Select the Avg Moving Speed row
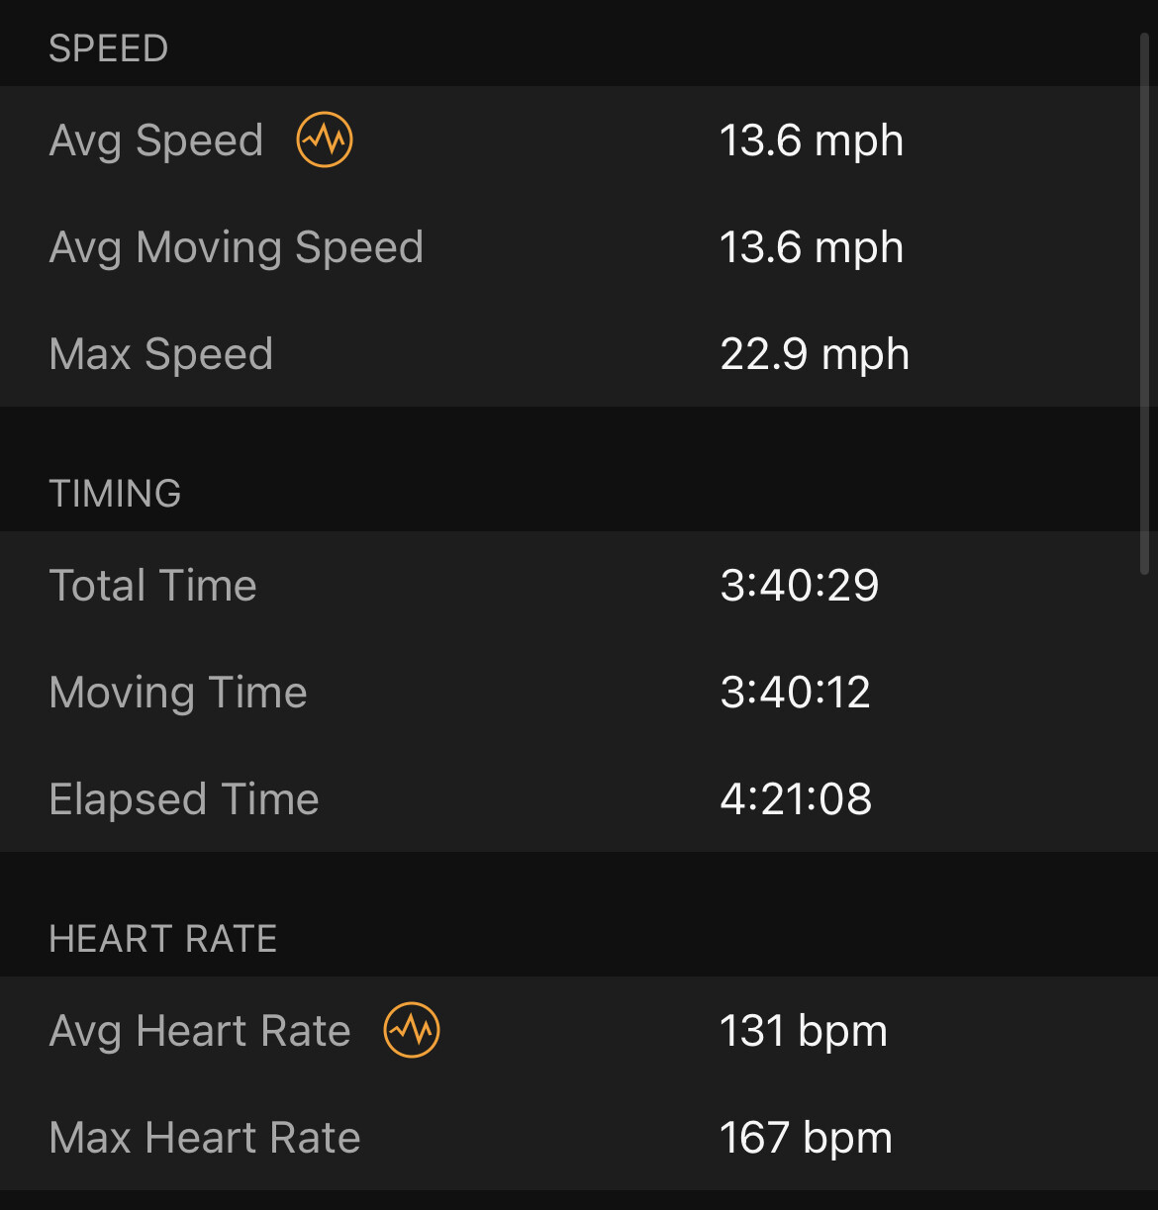This screenshot has height=1210, width=1158. (579, 246)
